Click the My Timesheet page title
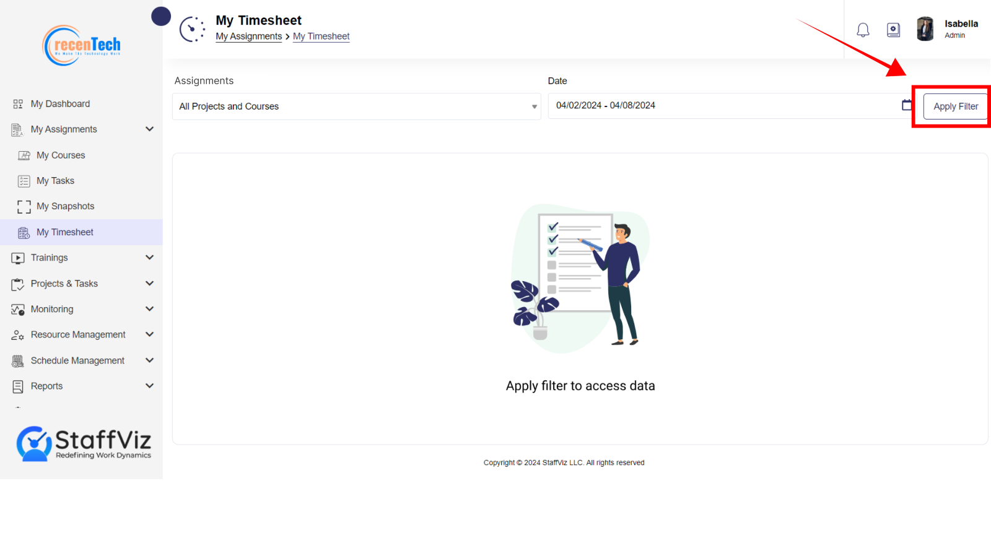 258,20
